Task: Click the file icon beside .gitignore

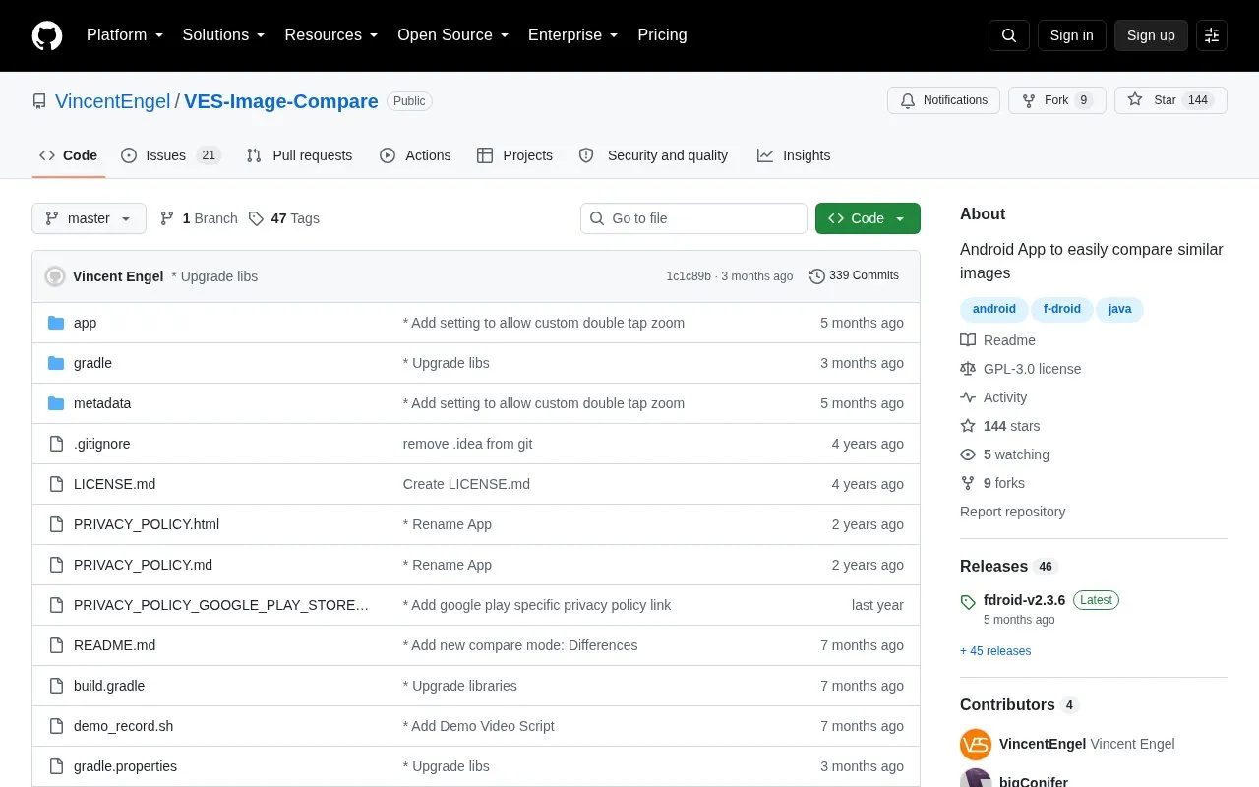Action: pyautogui.click(x=56, y=444)
